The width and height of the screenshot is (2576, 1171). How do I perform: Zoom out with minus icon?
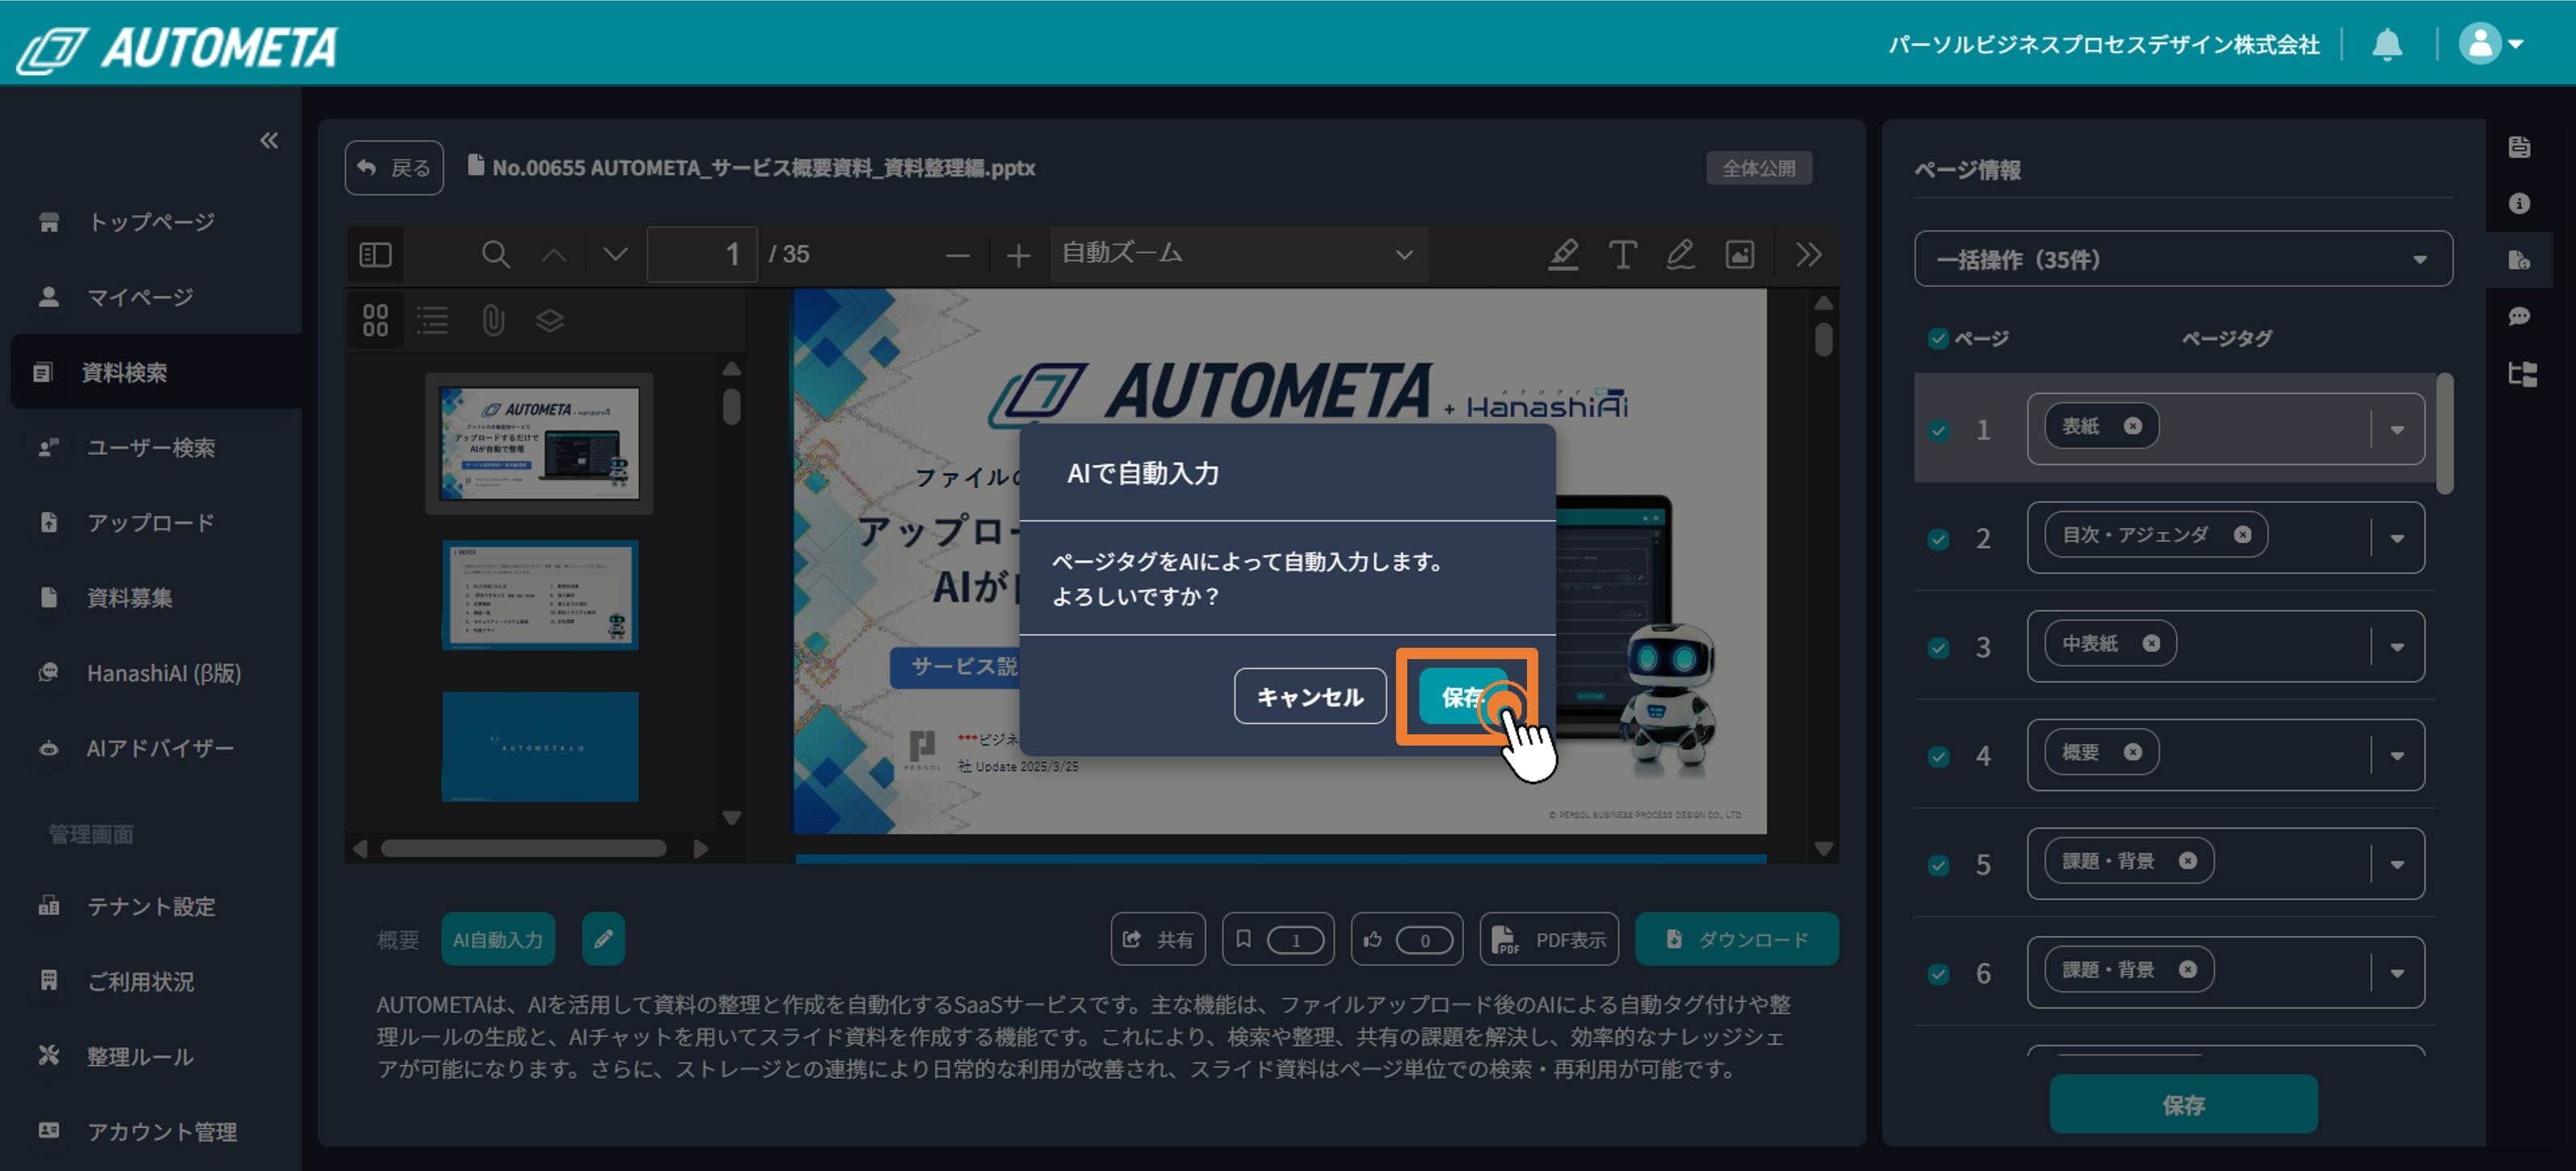coord(957,255)
